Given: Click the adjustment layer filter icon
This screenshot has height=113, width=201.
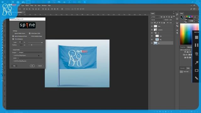Looking at the screenshot, I should click(164, 17).
